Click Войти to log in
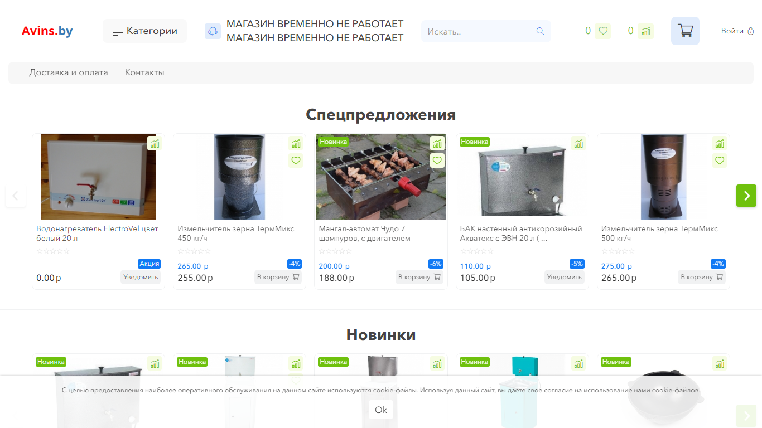 [x=737, y=31]
